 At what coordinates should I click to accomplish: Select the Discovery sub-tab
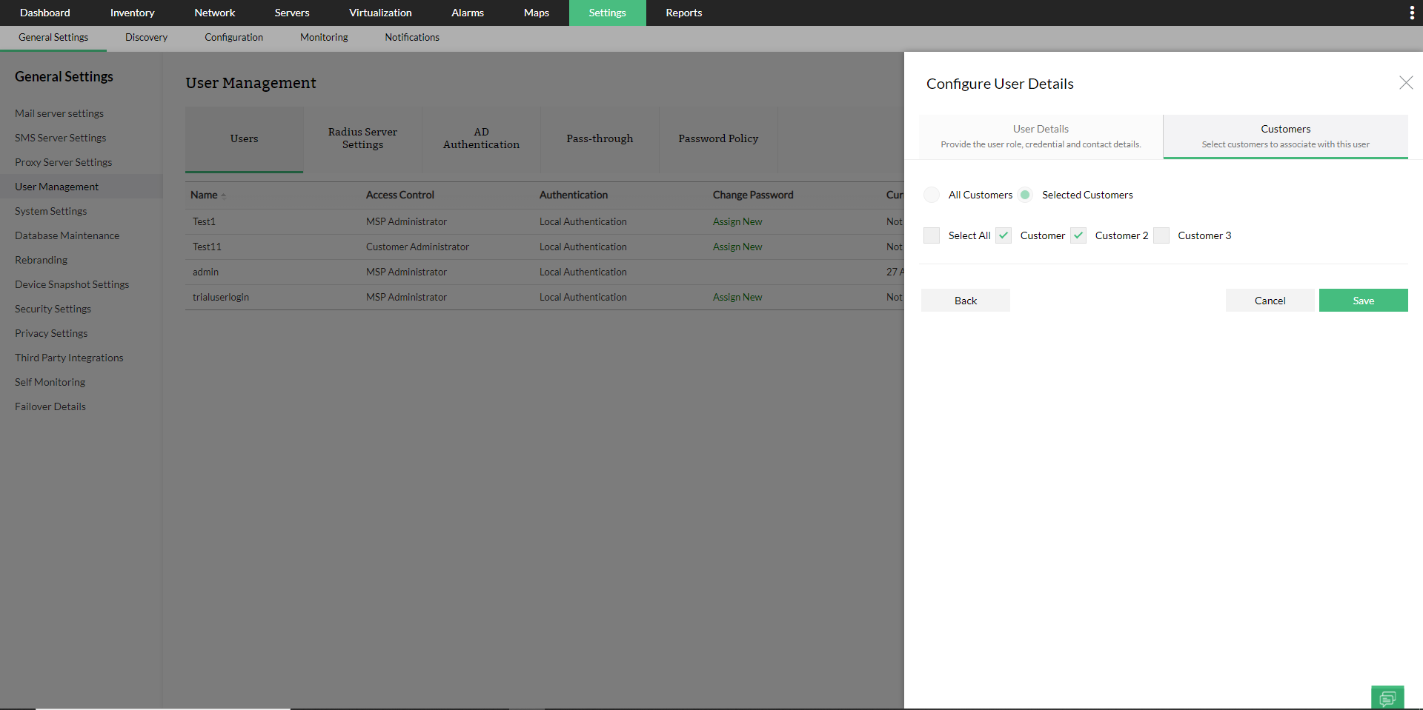pyautogui.click(x=146, y=37)
